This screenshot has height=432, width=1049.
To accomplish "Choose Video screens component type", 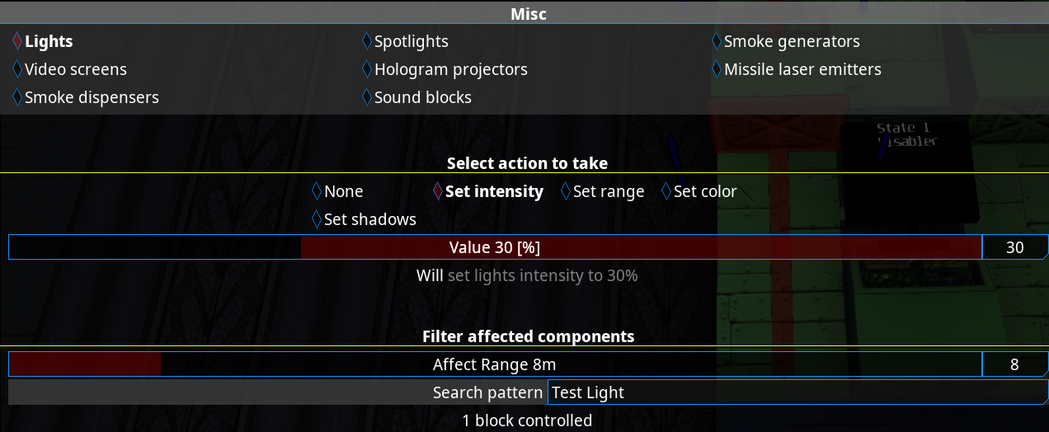I will (69, 69).
